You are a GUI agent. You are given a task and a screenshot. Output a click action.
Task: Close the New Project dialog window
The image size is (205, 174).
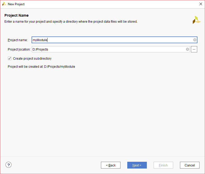[x=201, y=4]
